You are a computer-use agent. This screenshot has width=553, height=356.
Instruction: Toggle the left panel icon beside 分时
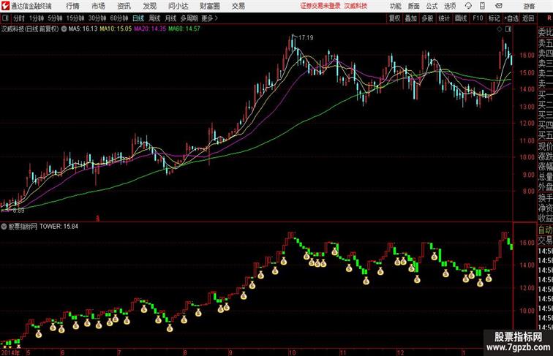[x=5, y=18]
